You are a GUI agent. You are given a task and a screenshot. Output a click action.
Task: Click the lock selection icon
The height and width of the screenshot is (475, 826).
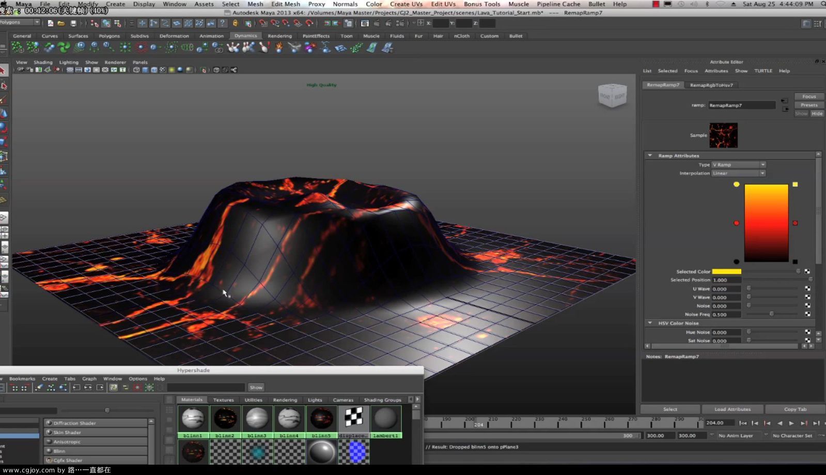[236, 23]
